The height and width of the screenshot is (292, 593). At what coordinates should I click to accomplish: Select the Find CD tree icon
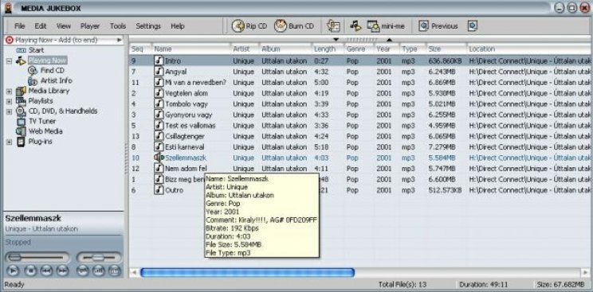(x=33, y=71)
